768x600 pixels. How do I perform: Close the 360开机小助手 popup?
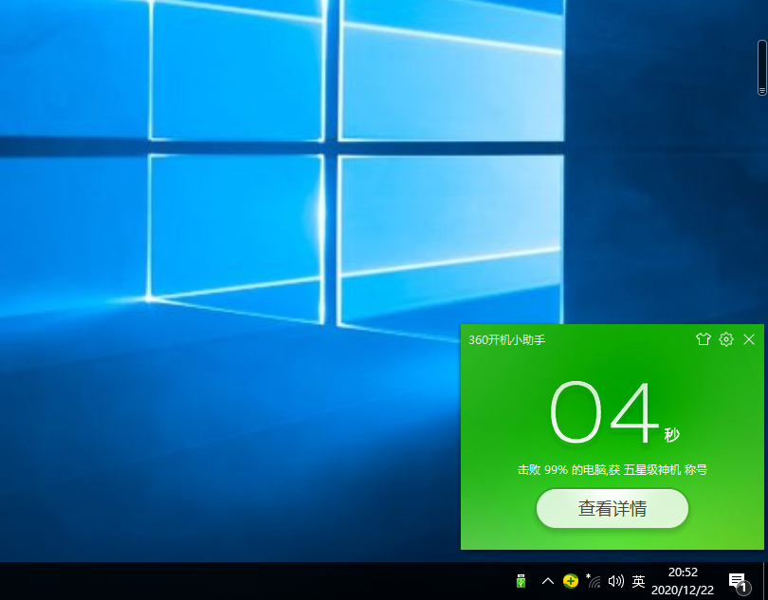(x=749, y=339)
